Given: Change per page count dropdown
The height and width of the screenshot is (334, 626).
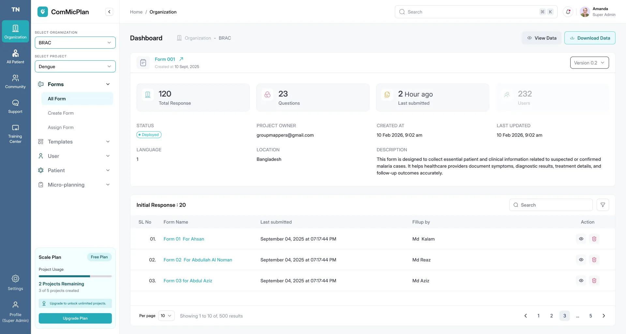Looking at the screenshot, I should (166, 316).
